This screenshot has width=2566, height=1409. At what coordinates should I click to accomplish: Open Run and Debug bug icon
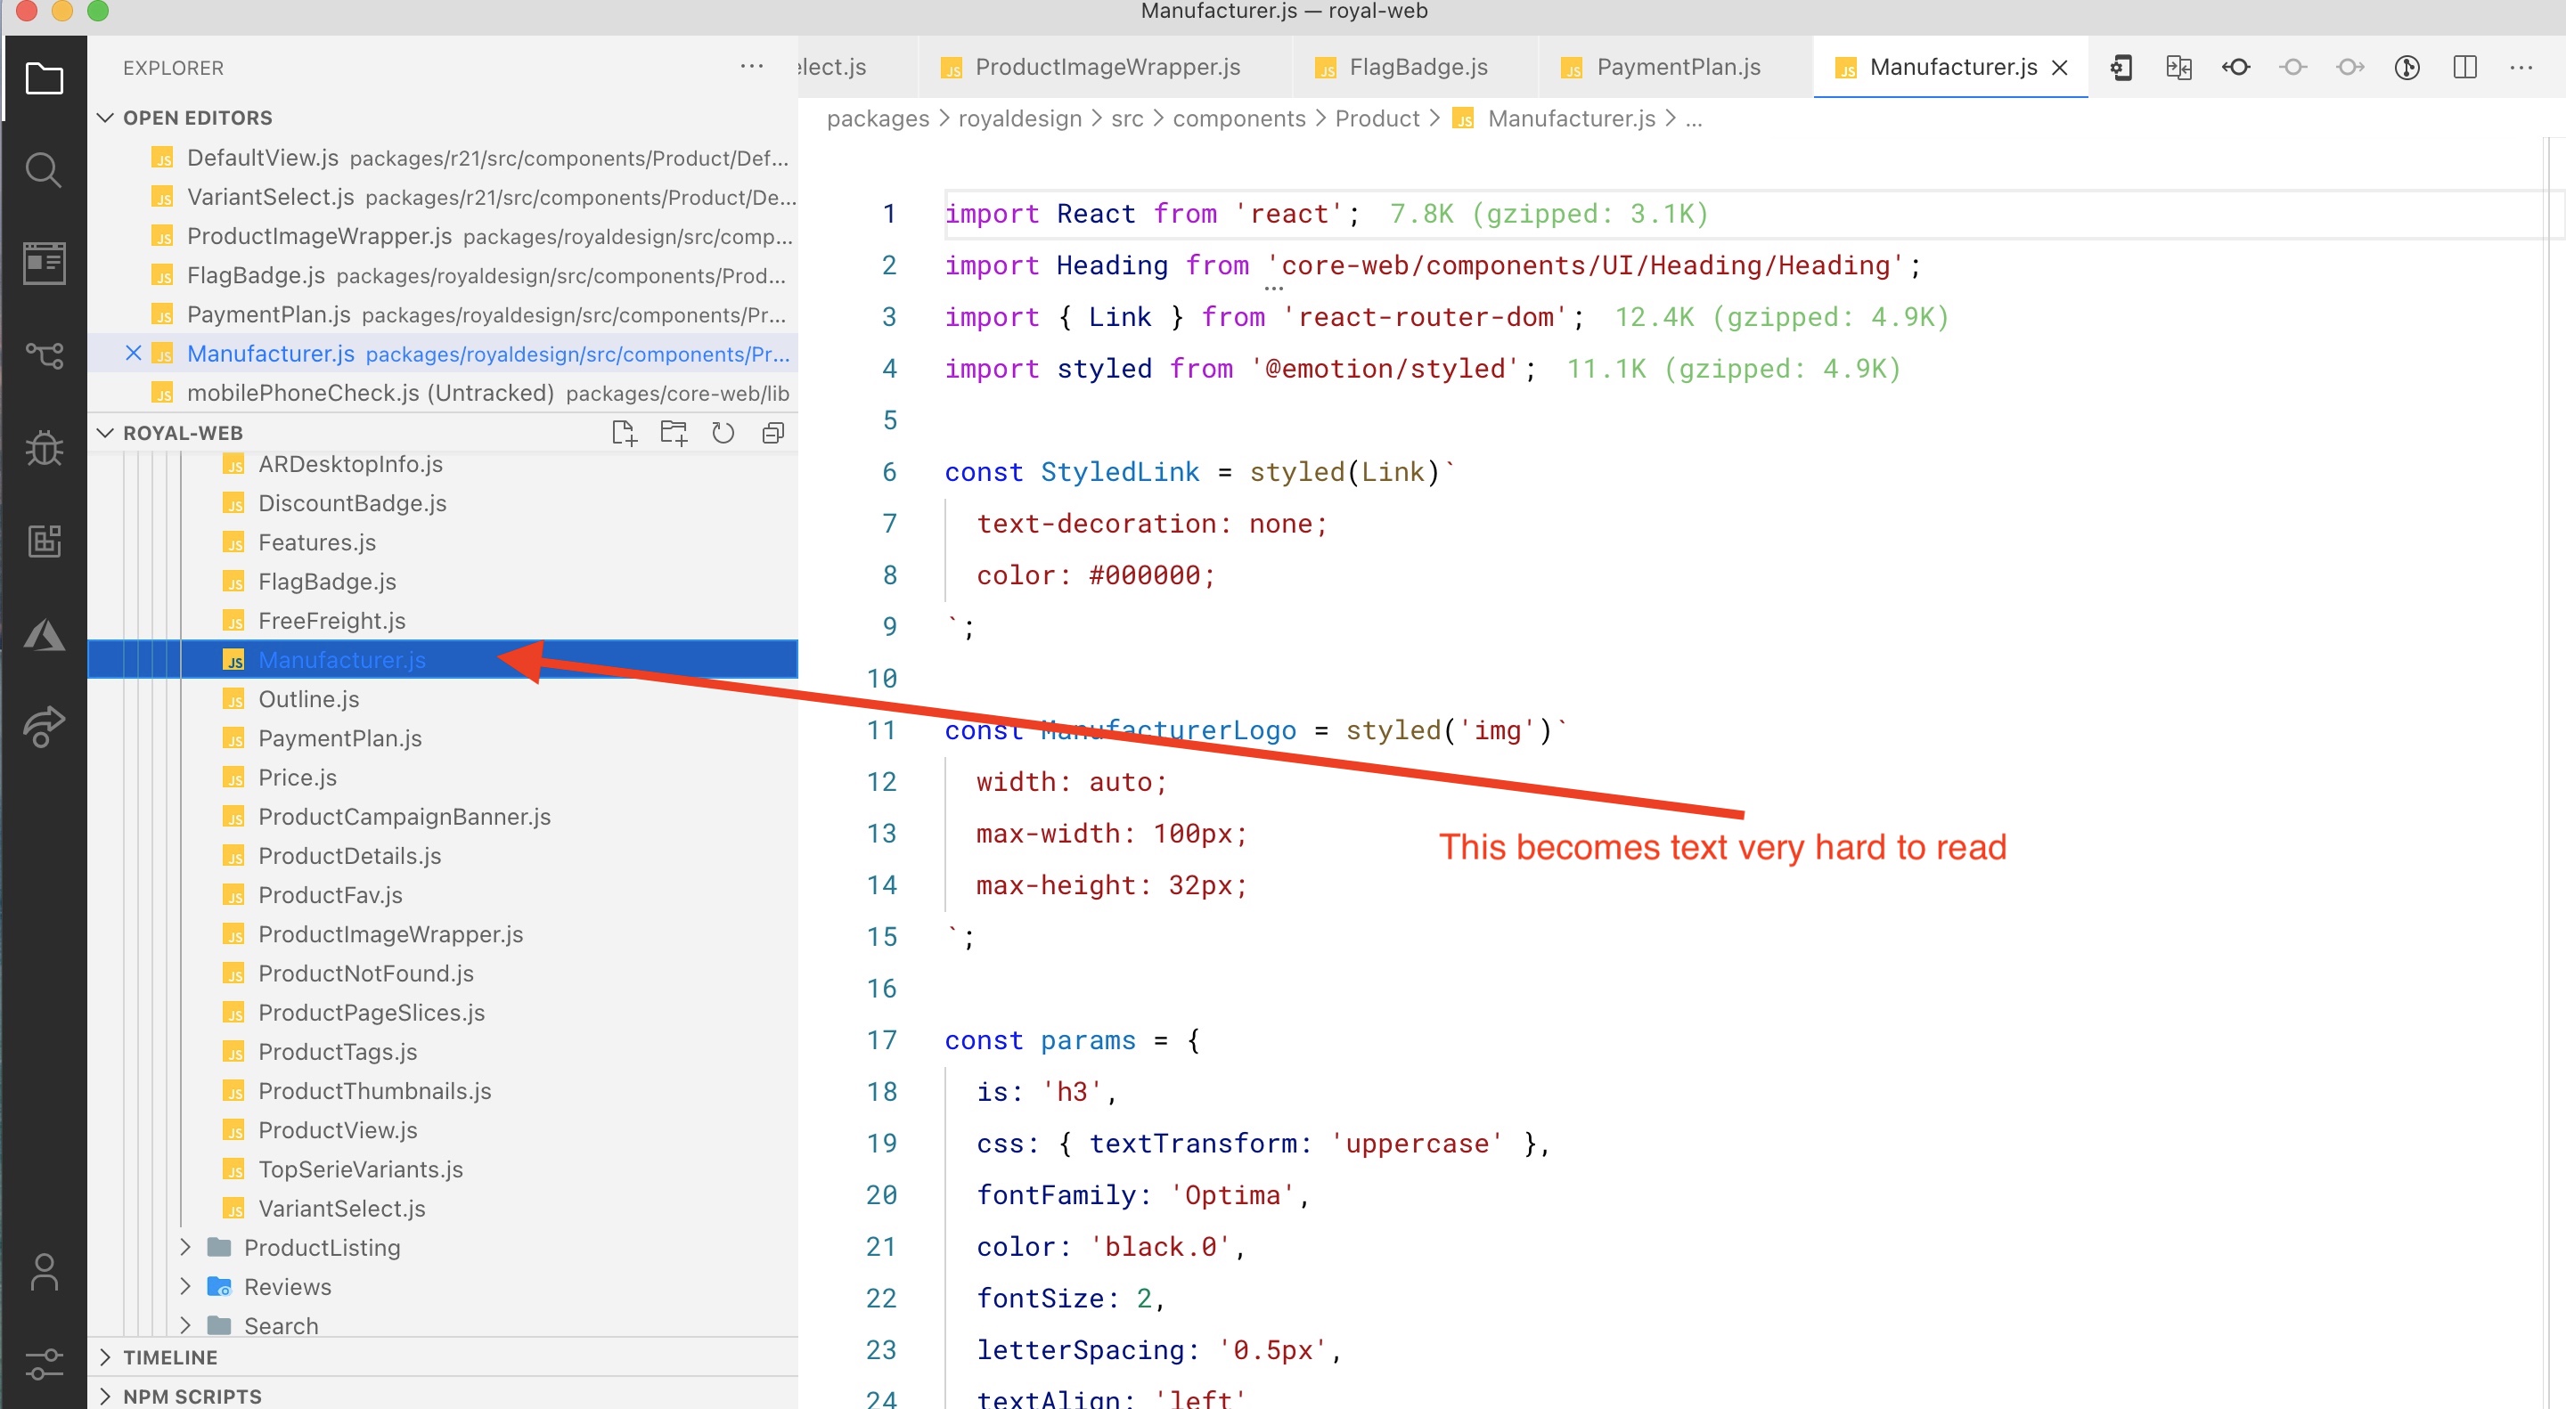click(x=44, y=447)
